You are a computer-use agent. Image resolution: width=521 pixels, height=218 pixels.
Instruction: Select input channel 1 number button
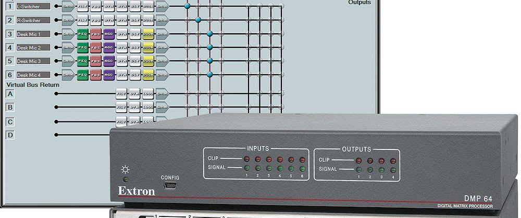[10, 6]
